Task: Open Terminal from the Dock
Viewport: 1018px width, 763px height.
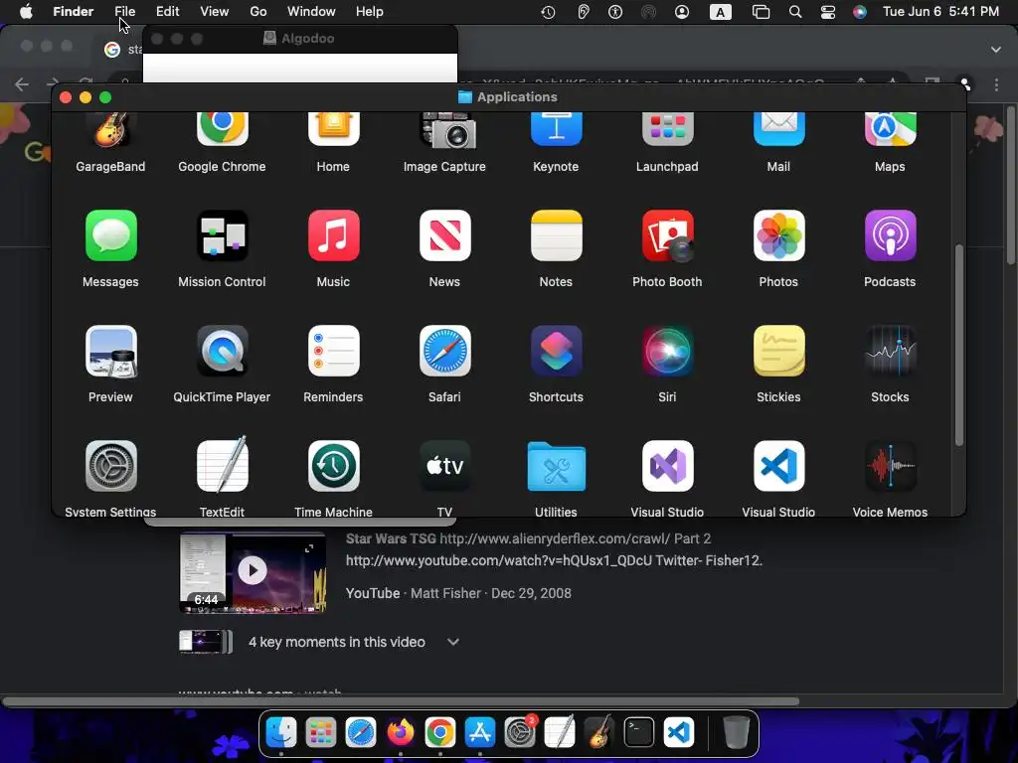Action: coord(639,732)
